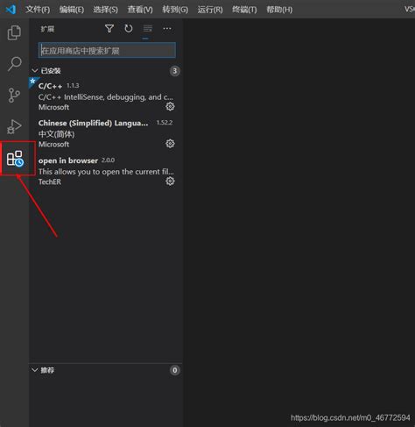Open the 查看(V) menu
Viewport: 415px width, 427px height.
coord(140,10)
